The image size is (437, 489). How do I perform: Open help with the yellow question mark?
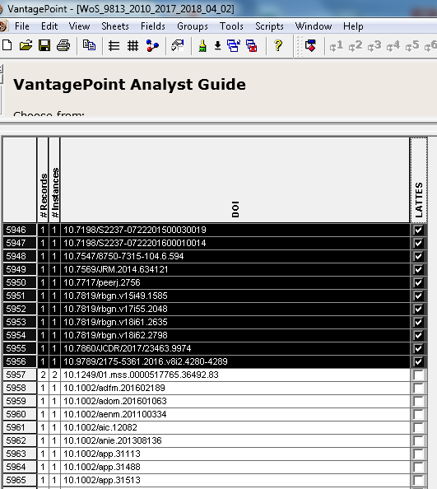(x=278, y=45)
